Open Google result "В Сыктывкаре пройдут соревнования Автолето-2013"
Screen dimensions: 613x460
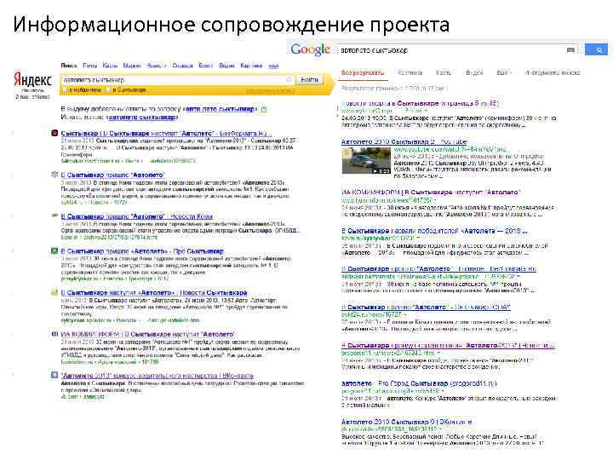coord(448,345)
